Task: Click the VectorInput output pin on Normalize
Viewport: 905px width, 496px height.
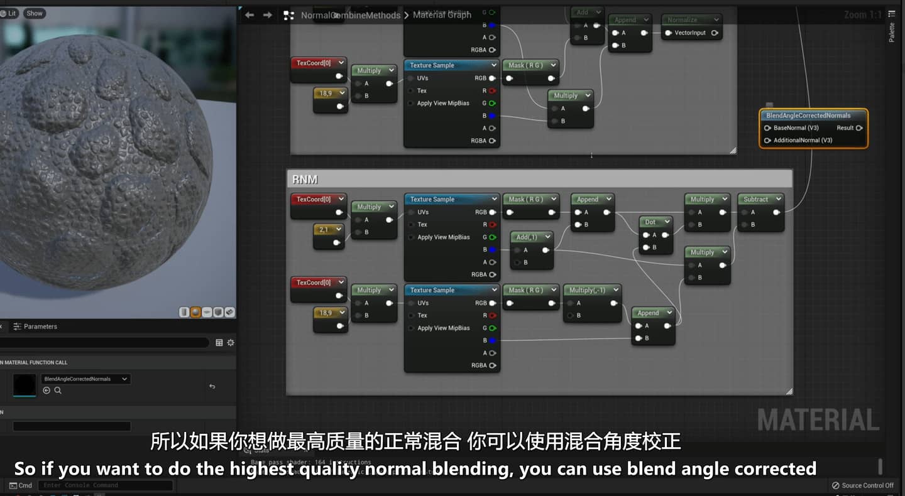Action: 714,33
